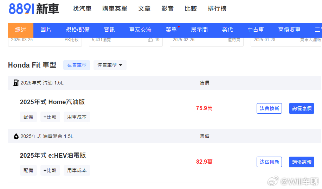This screenshot has width=322, height=189.
Task: Click the Honda Fit 車型 heading
Action: (x=32, y=65)
